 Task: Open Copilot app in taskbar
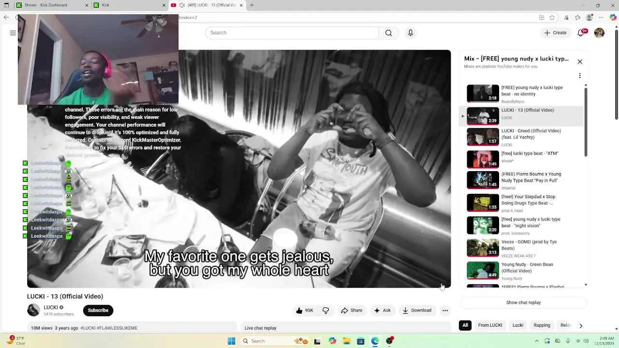(332, 341)
